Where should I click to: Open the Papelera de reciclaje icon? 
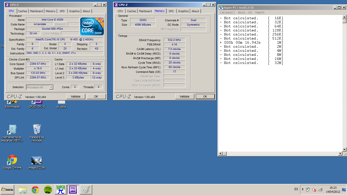(37, 133)
